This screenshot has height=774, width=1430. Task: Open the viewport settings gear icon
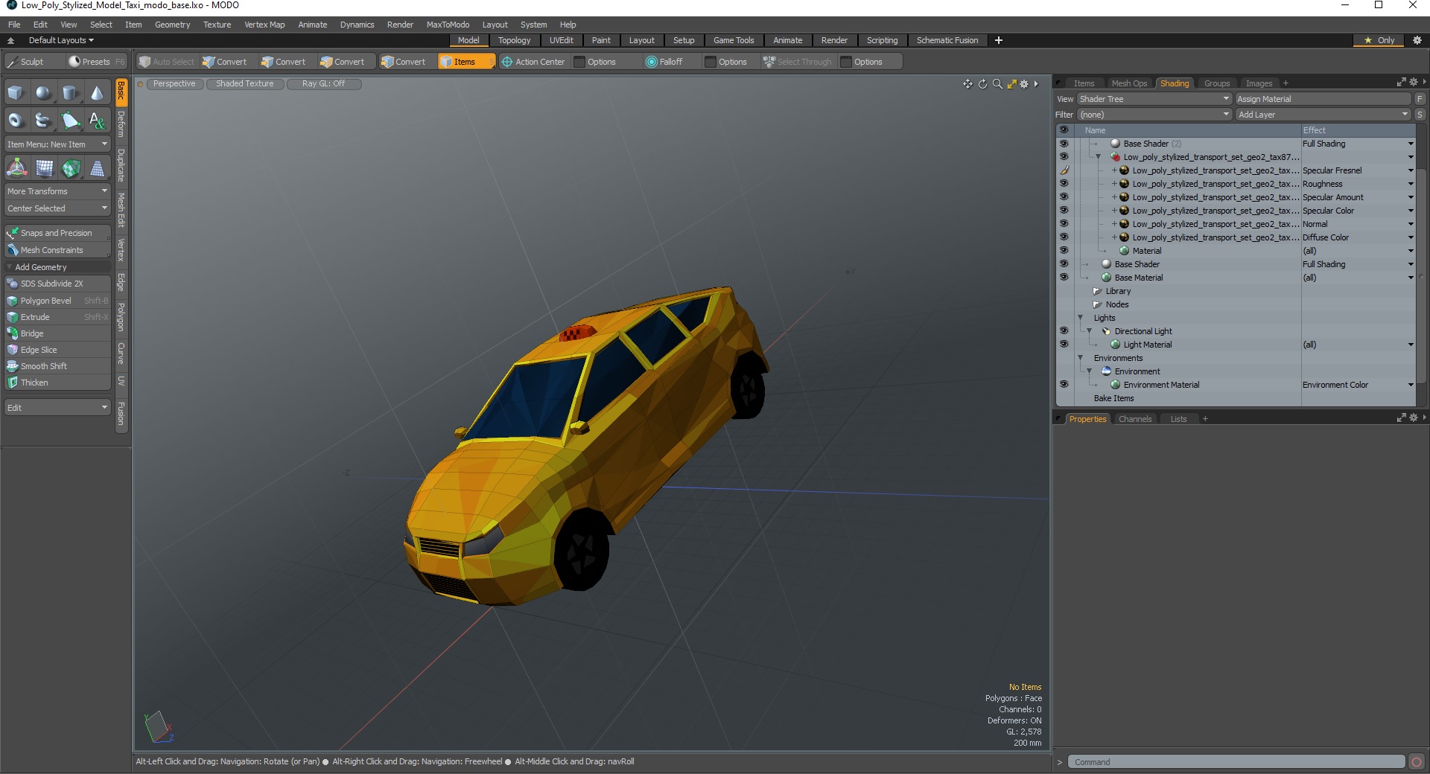coord(1024,84)
